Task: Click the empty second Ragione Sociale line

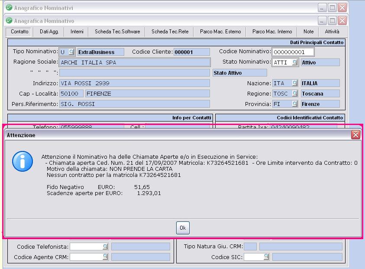Action: click(x=135, y=73)
